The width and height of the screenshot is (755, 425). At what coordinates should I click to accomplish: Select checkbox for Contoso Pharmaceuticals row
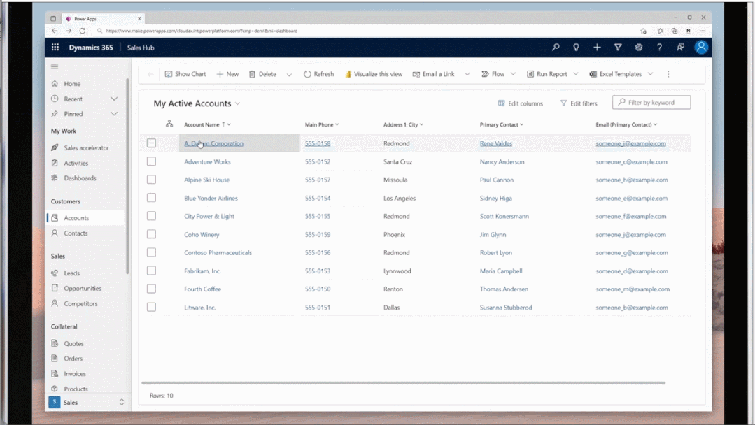[151, 252]
